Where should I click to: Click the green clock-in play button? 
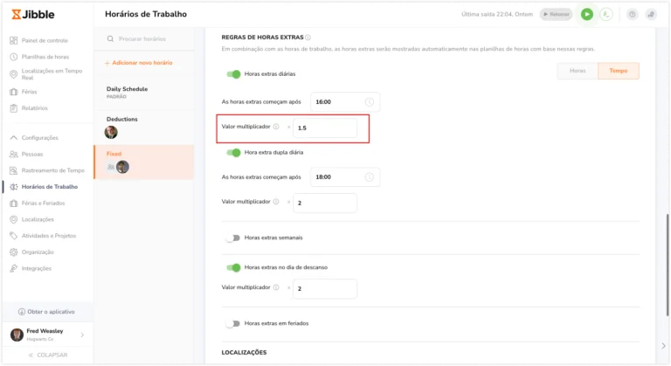587,14
